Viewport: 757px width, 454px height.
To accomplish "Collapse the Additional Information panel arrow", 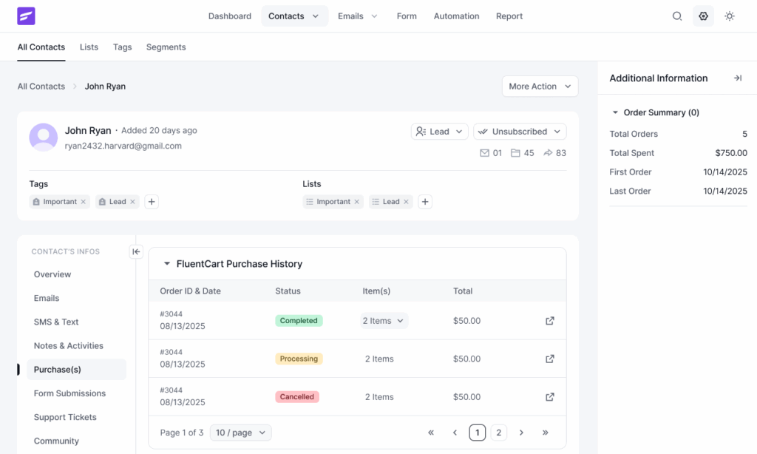I will point(737,78).
